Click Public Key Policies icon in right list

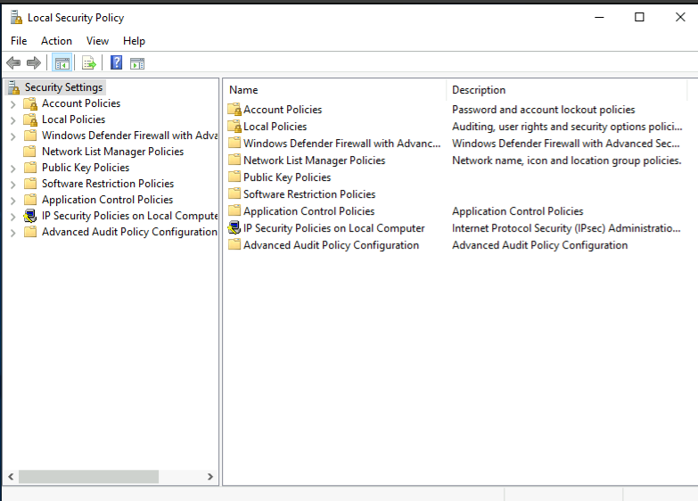[234, 177]
